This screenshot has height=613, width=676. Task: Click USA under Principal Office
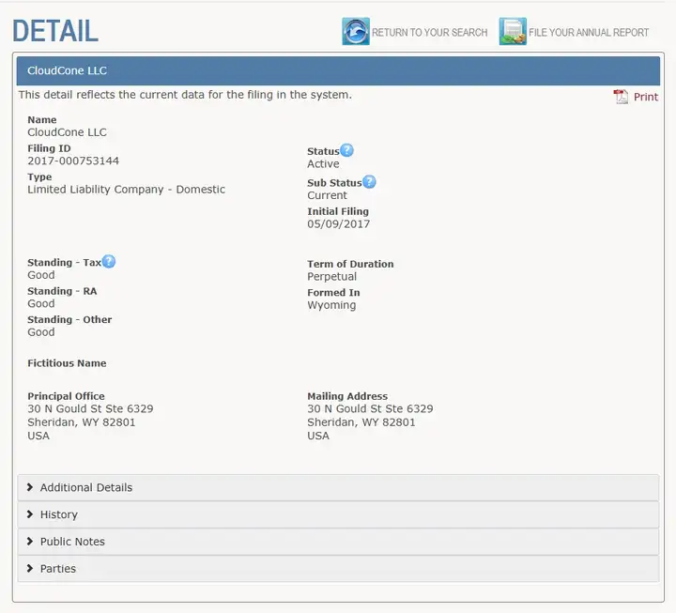[x=38, y=436]
